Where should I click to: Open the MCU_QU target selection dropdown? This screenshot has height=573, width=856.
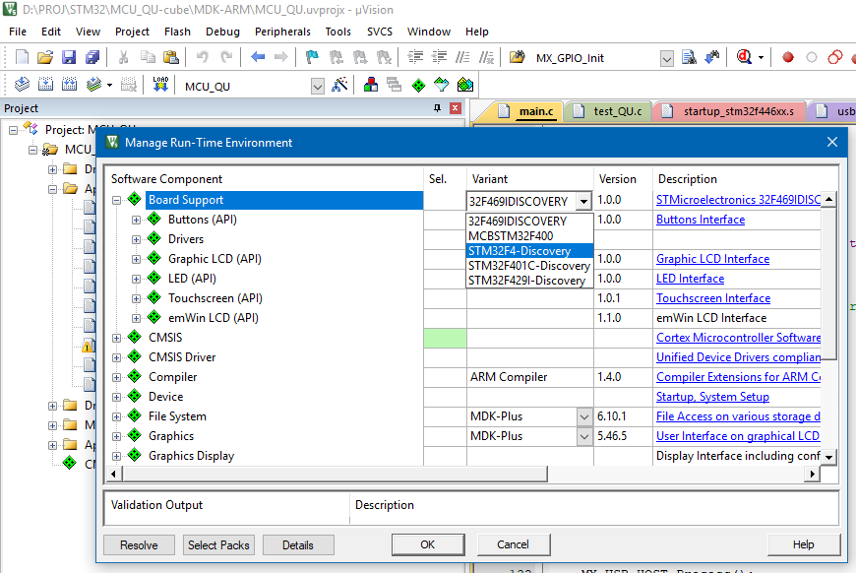[x=317, y=86]
